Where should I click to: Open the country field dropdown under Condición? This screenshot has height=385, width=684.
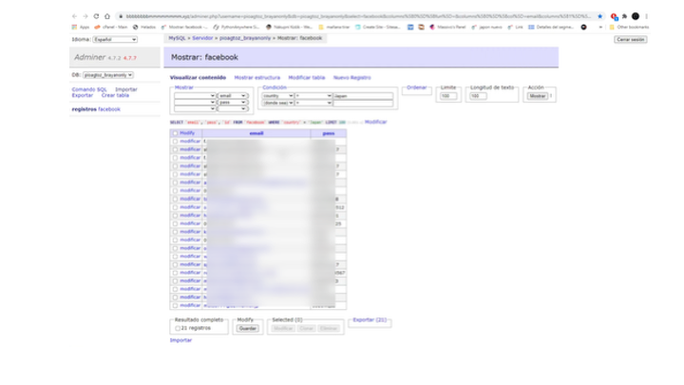point(277,96)
